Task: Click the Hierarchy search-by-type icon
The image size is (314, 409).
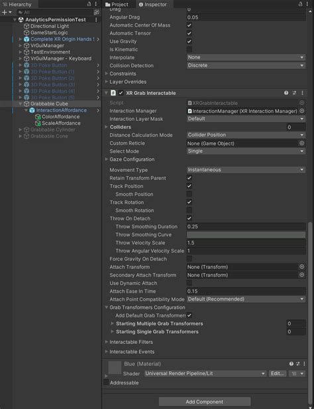Action: (96, 12)
